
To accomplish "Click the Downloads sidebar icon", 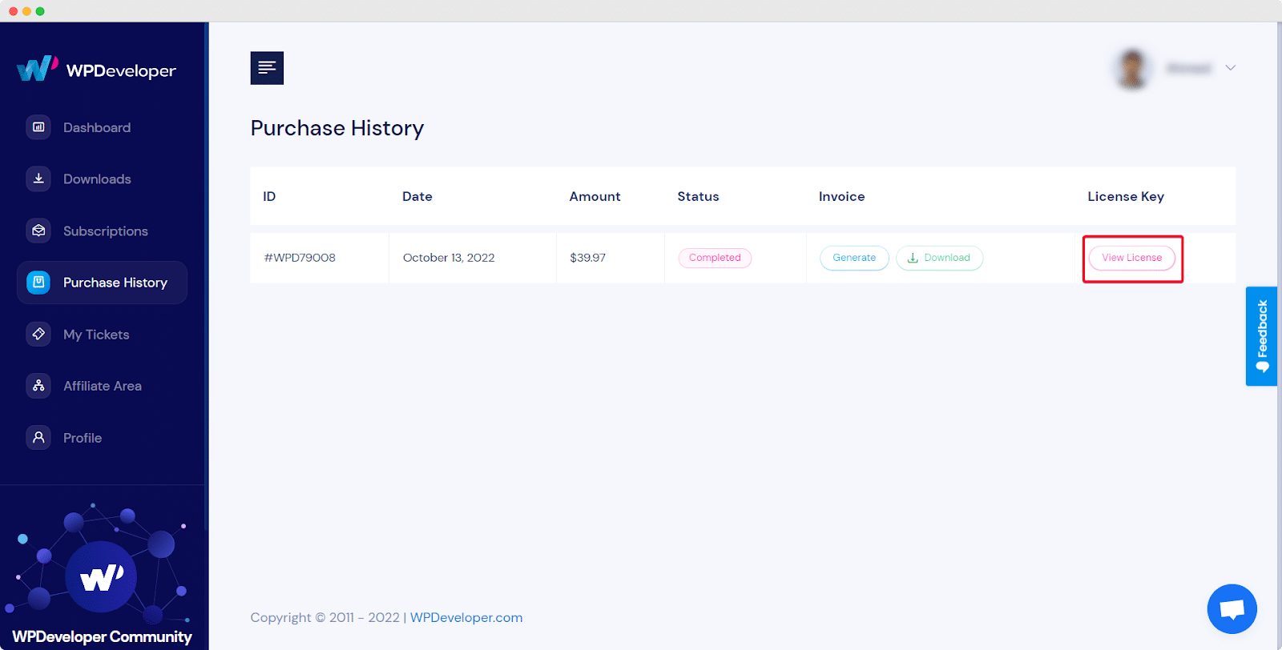I will click(x=38, y=179).
